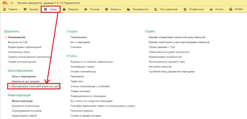Open Оприходования излишков

coord(27,111)
